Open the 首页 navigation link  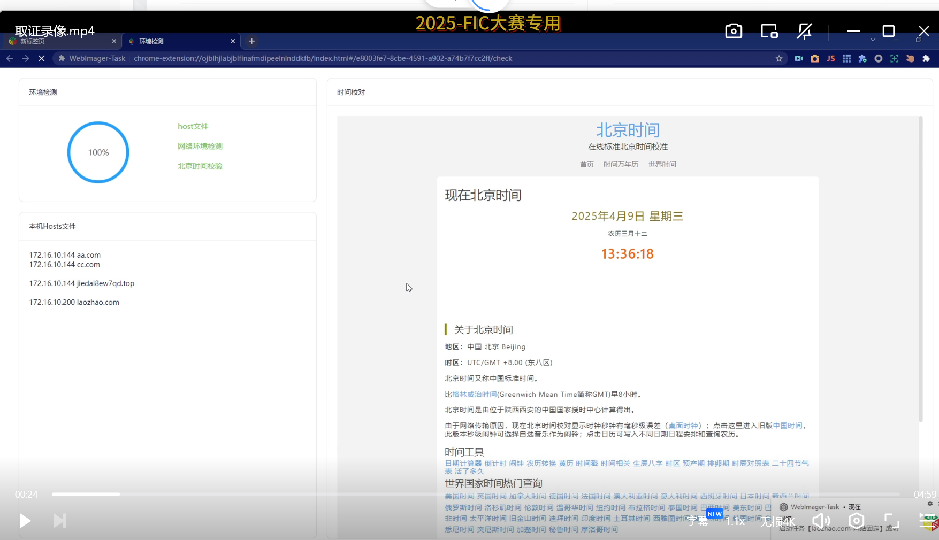point(587,164)
